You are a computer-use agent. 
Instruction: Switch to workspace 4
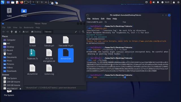click(x=46, y=2)
